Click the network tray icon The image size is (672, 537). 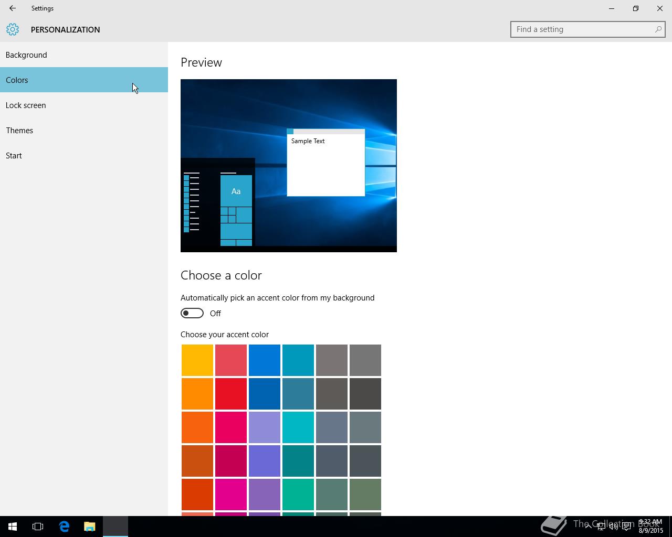pyautogui.click(x=601, y=527)
